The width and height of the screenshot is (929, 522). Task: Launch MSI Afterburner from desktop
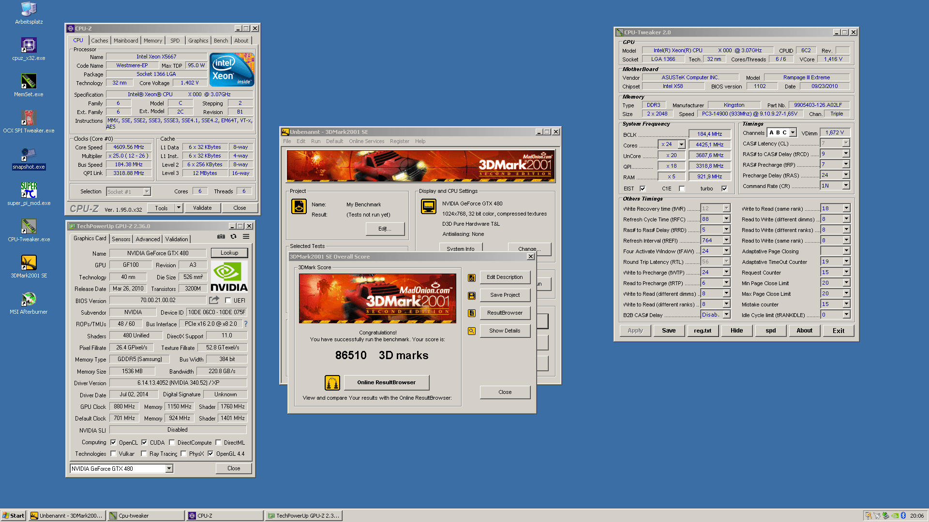coord(29,303)
